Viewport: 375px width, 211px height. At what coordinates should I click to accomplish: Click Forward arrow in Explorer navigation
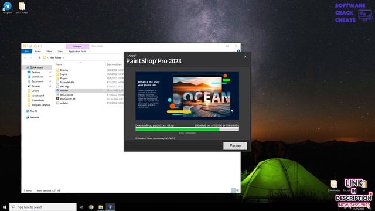(31, 57)
